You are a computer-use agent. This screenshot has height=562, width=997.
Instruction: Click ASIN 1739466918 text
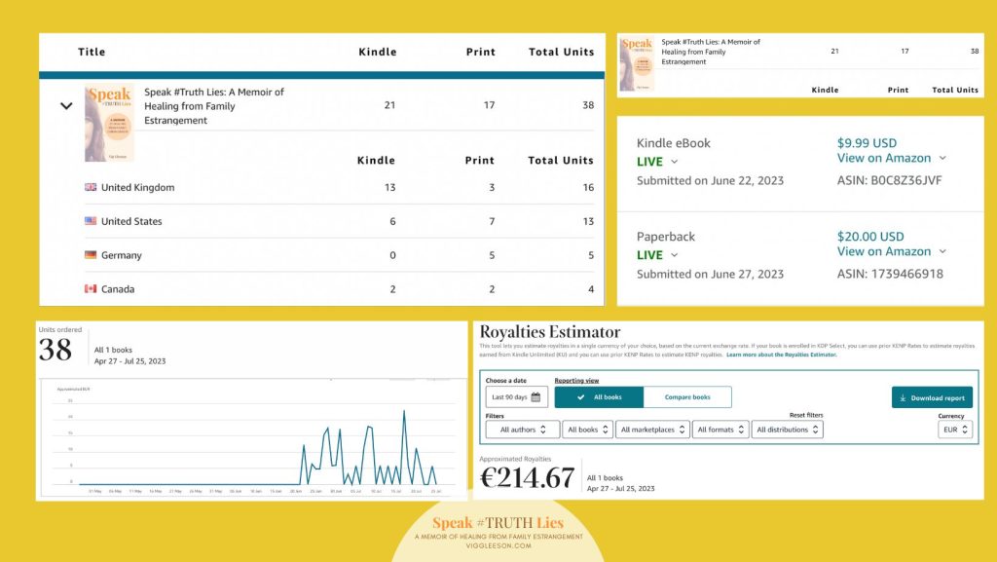coord(890,274)
